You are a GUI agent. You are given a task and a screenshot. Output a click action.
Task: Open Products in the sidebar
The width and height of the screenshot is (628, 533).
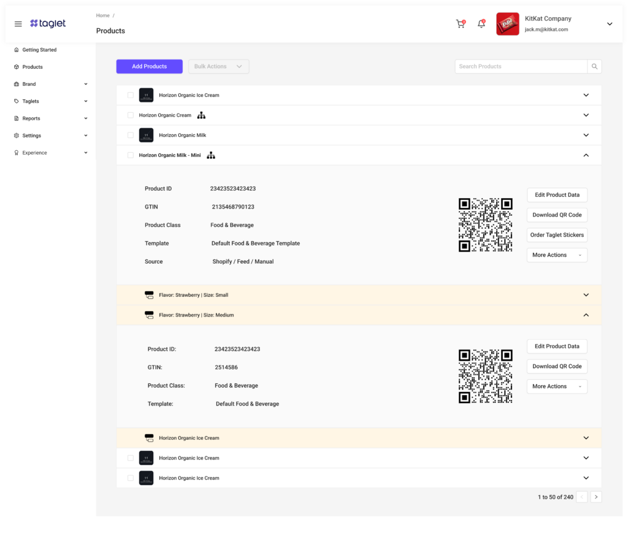pyautogui.click(x=33, y=67)
